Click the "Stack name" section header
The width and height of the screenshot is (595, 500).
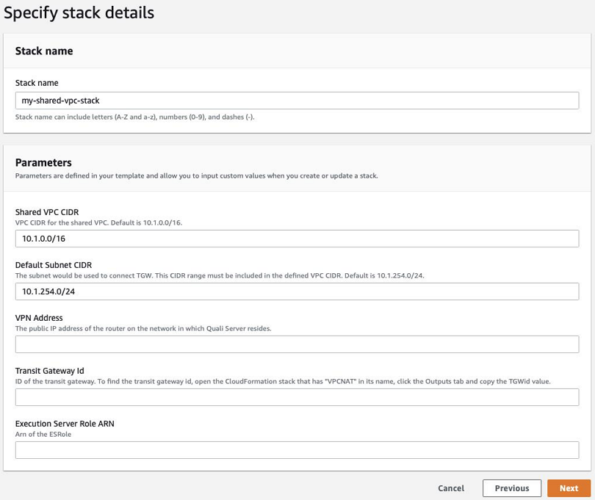pos(44,51)
